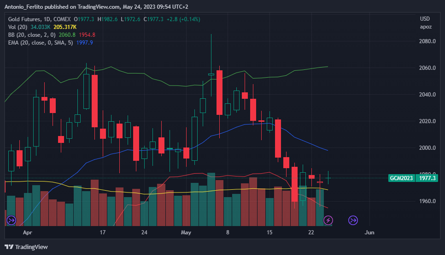Click the blue 1997.9 EMA value
Image resolution: width=445 pixels, height=255 pixels.
pos(85,43)
